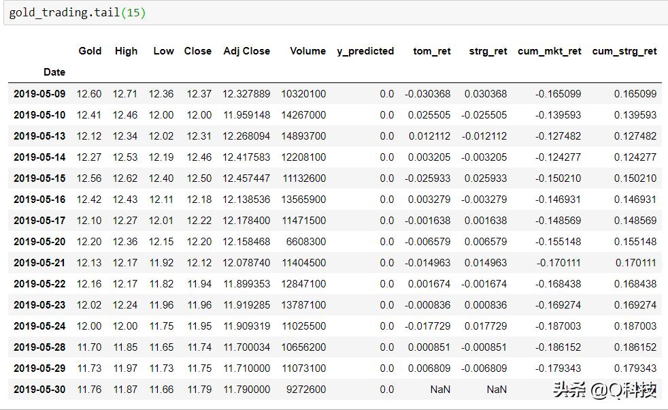Select the Adj Close column header

[247, 51]
